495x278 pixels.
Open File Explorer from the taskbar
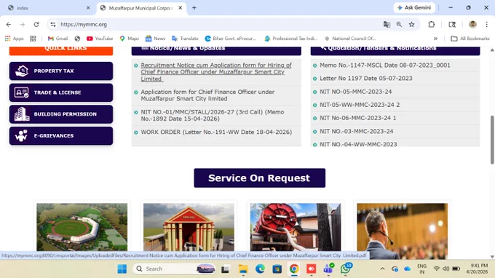pos(243,269)
